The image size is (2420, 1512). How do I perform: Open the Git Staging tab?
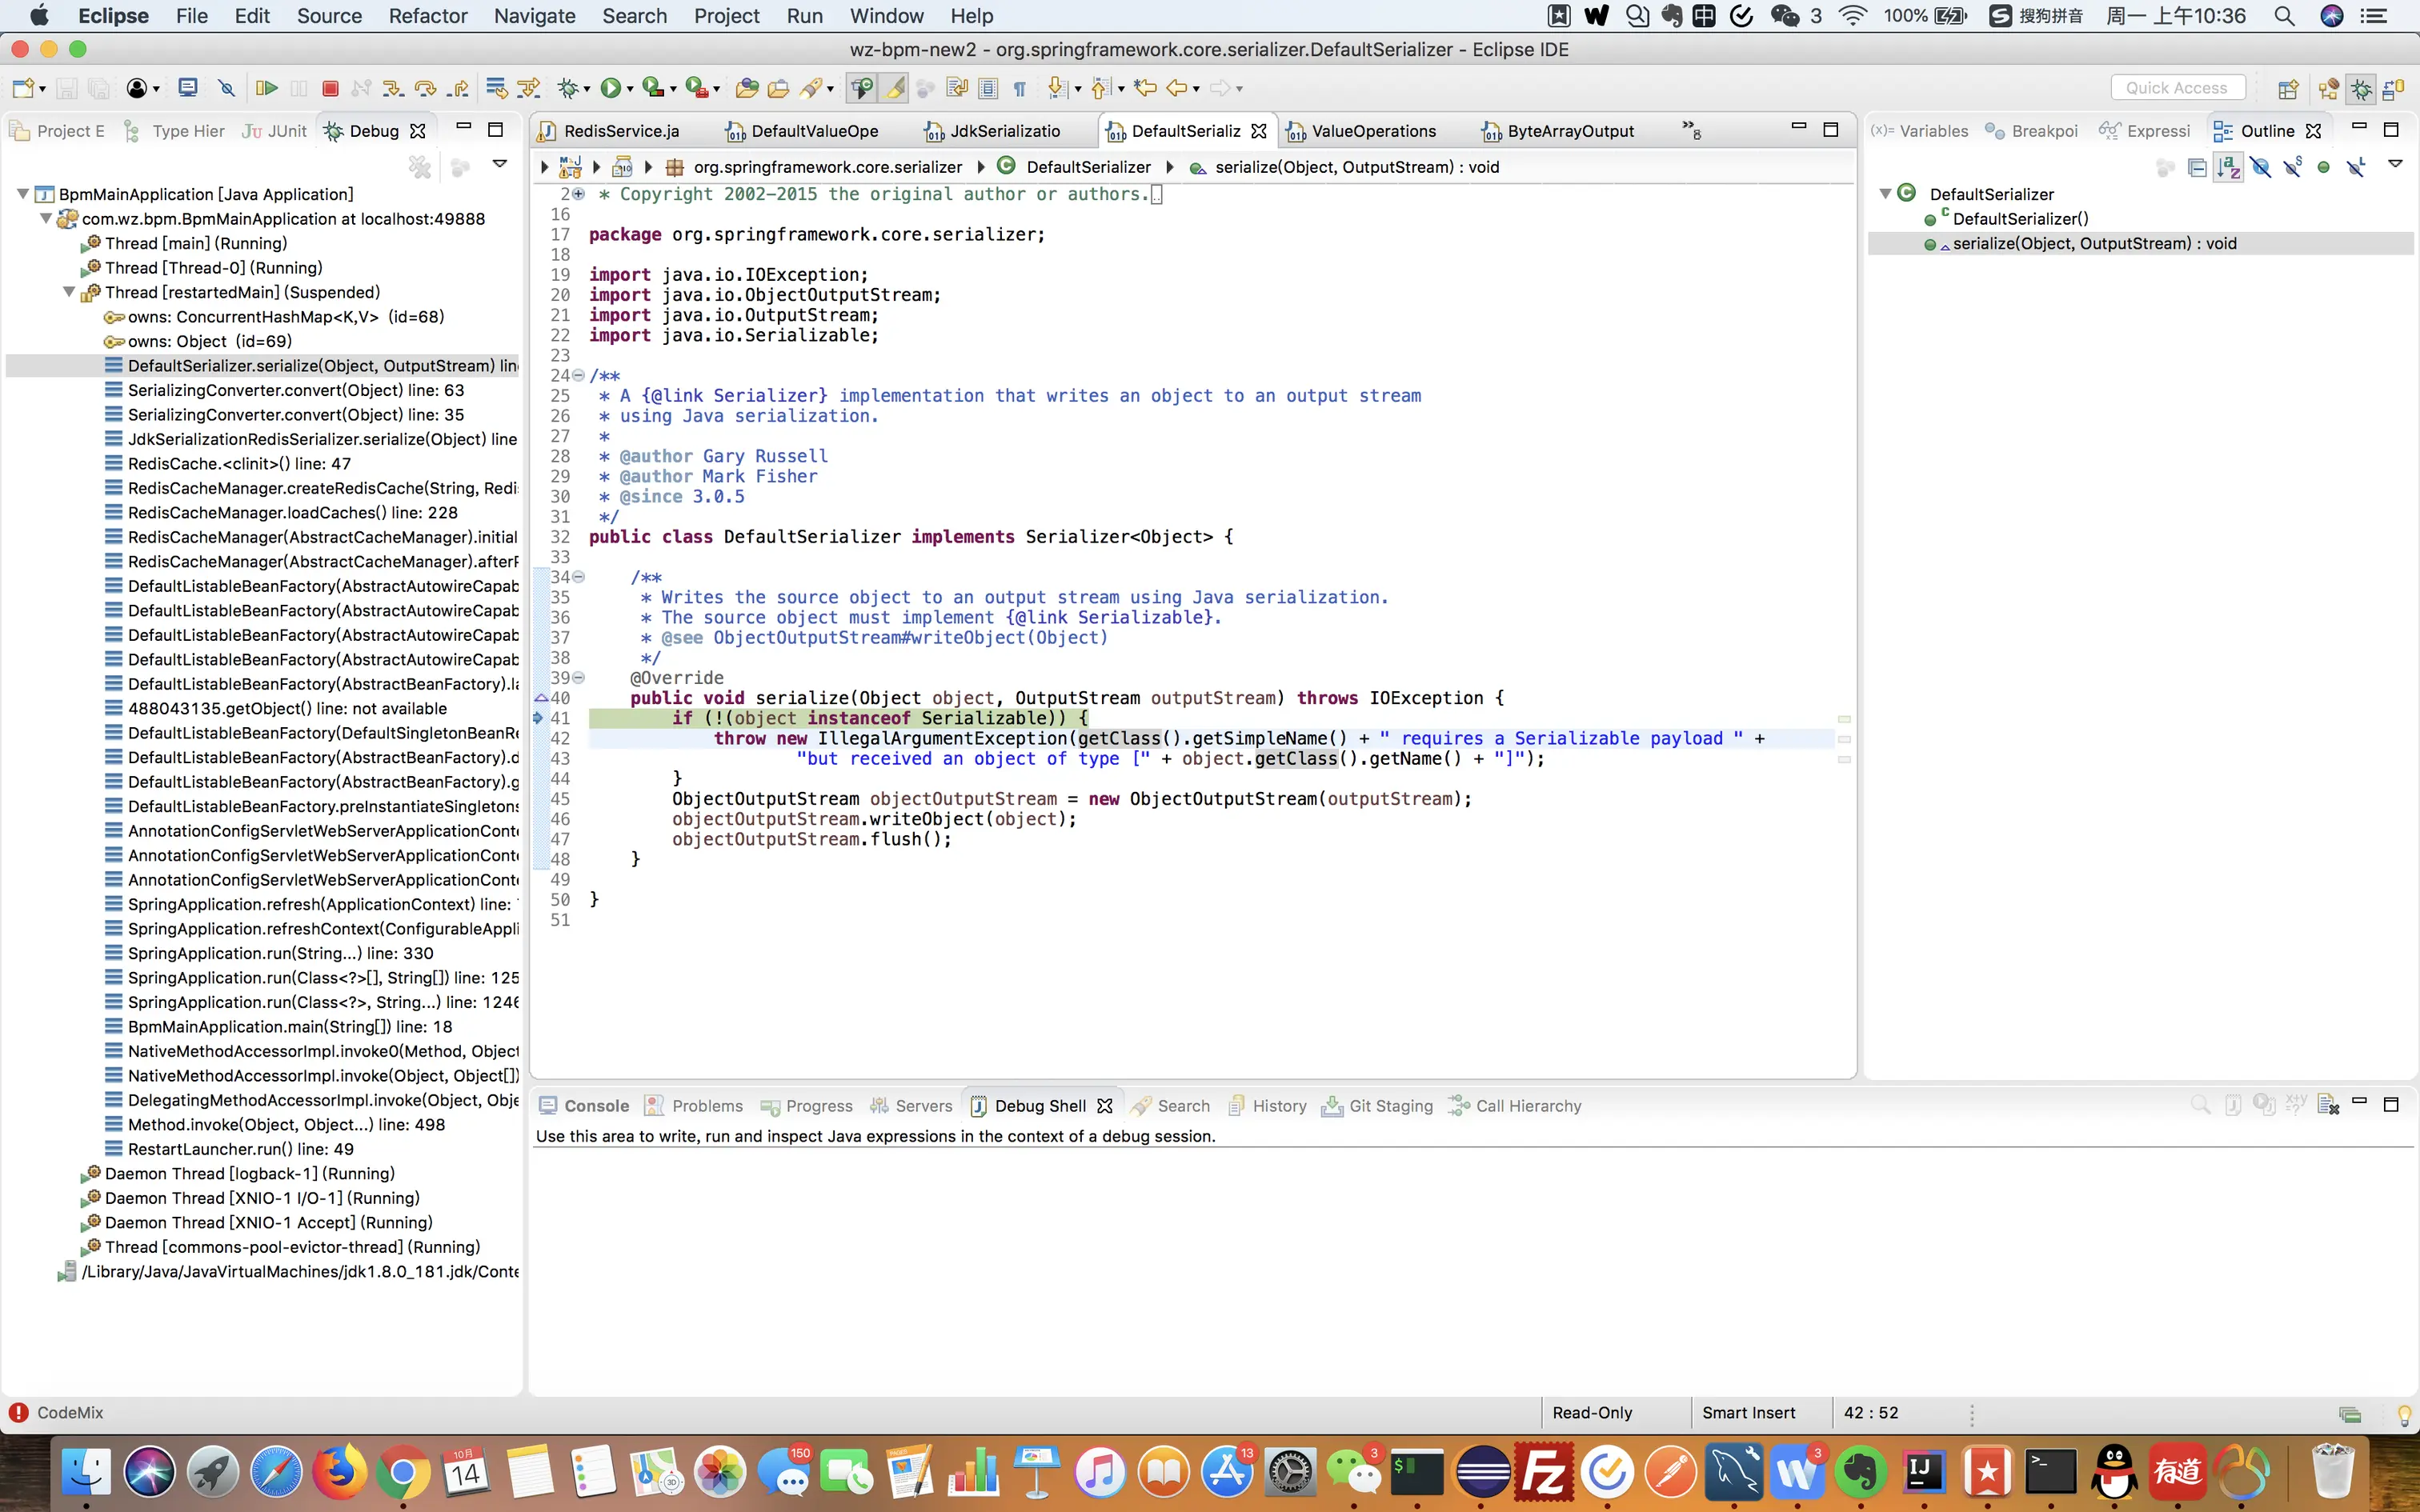coord(1378,1106)
